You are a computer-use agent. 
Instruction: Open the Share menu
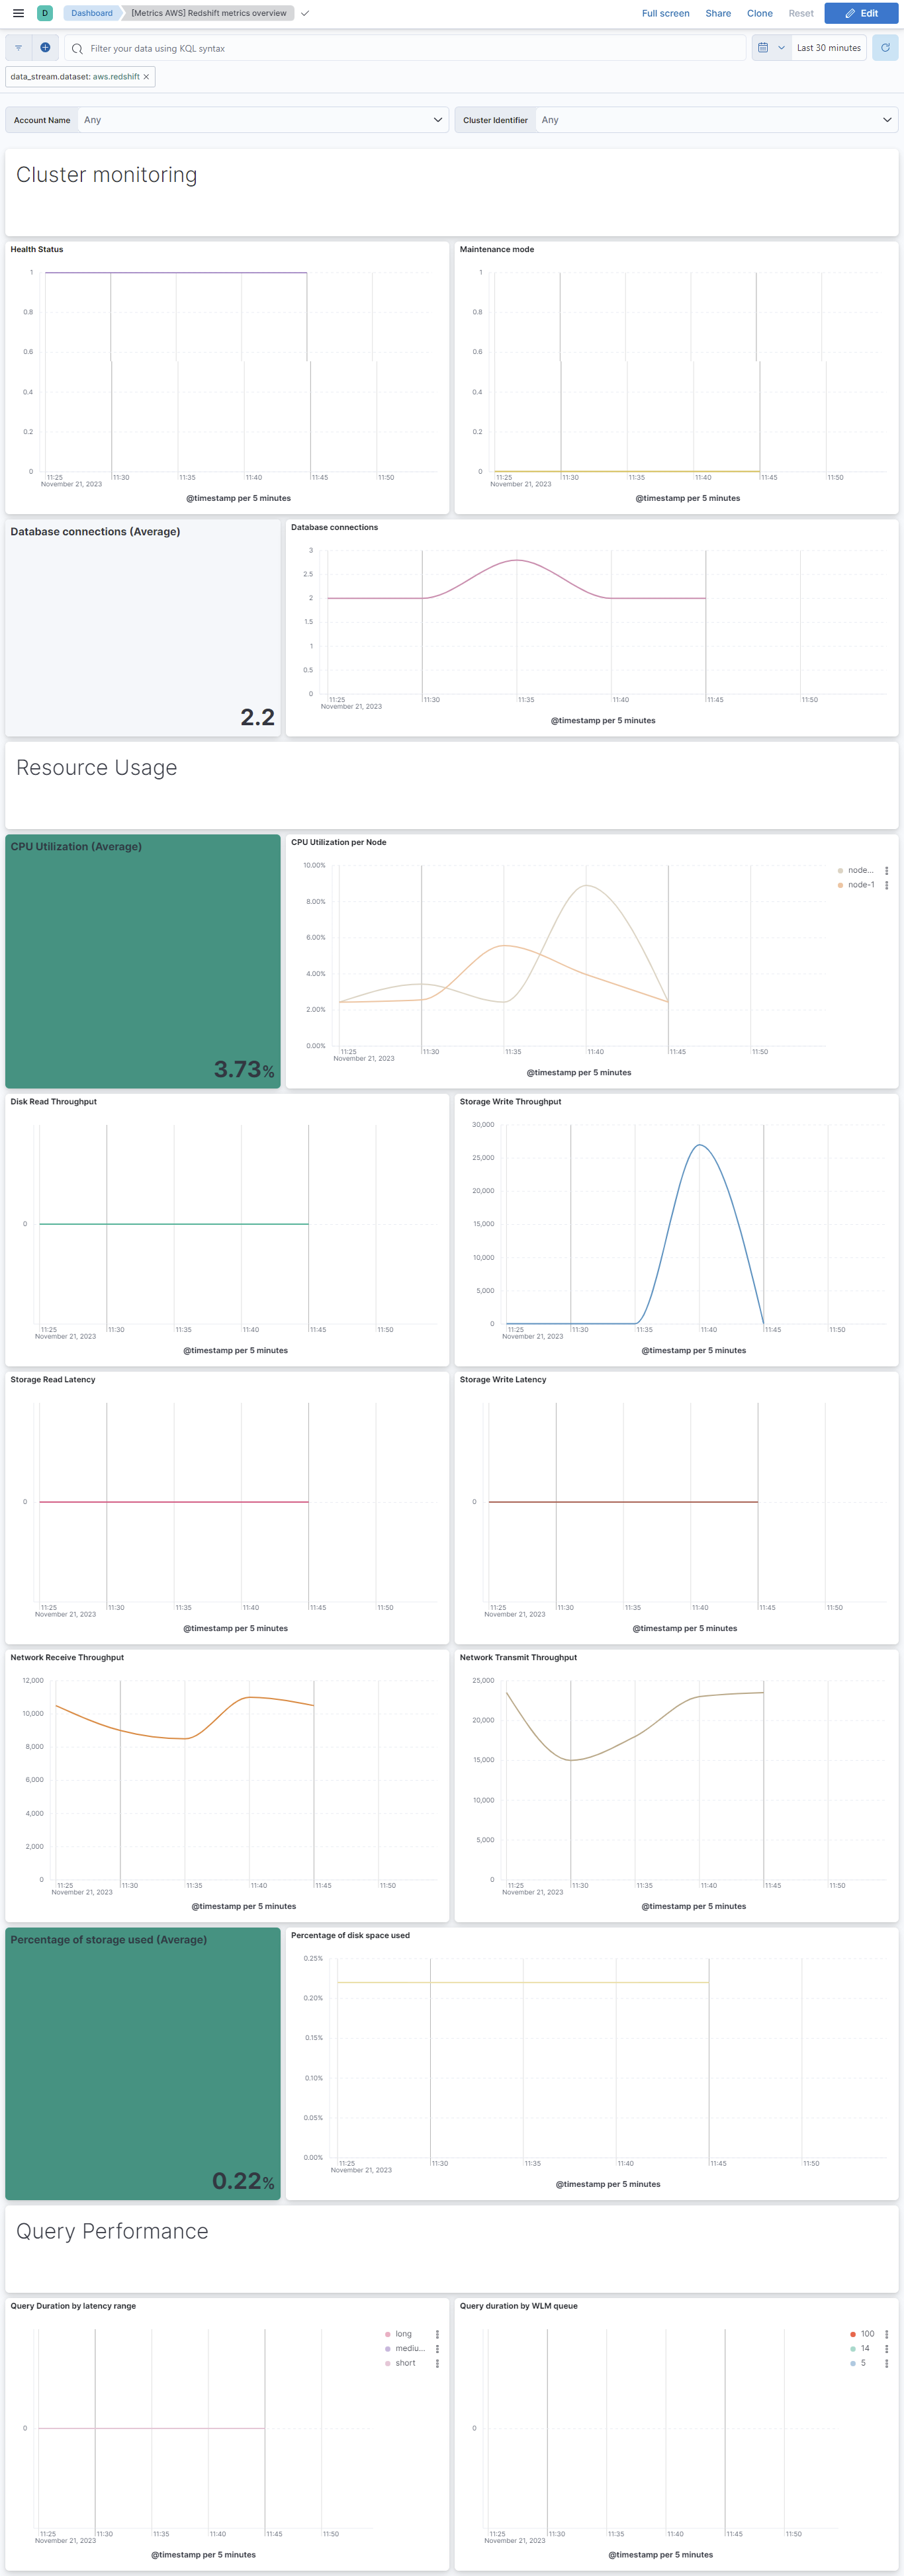pyautogui.click(x=717, y=13)
